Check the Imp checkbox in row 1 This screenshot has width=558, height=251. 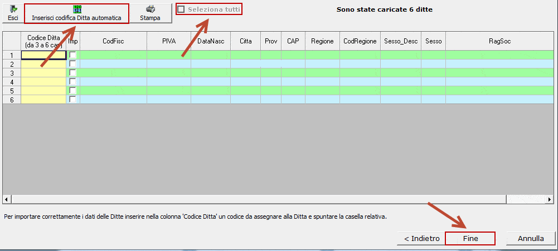[x=72, y=55]
